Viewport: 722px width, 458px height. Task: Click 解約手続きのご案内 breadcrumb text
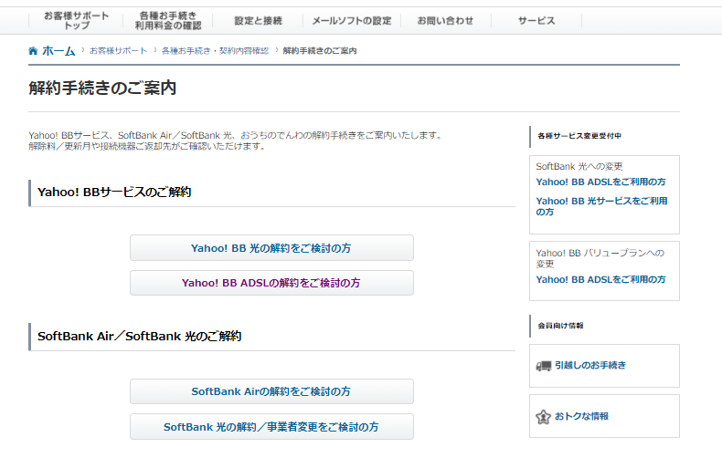pyautogui.click(x=320, y=50)
